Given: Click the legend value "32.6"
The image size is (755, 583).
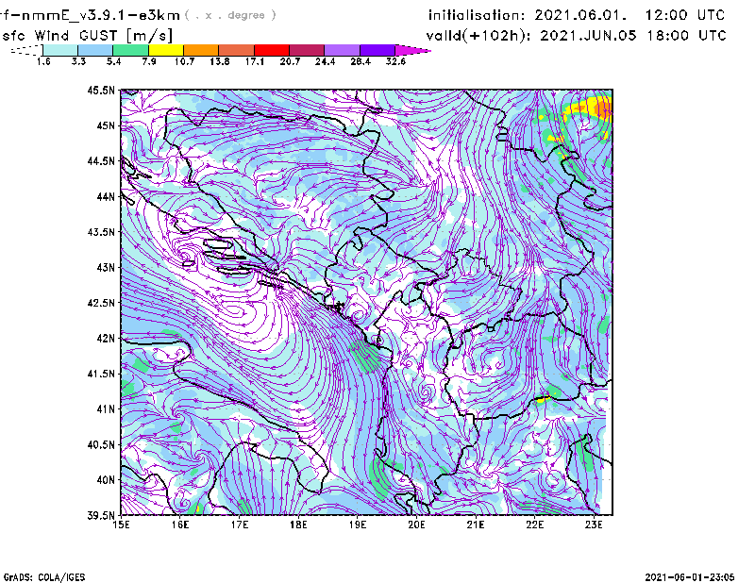Looking at the screenshot, I should point(395,61).
